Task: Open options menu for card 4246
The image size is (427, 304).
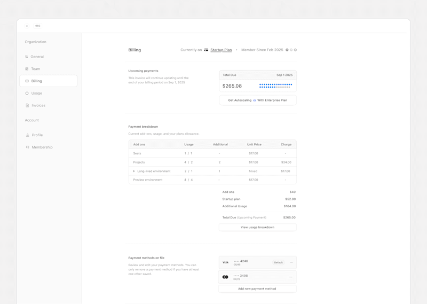Action: pyautogui.click(x=291, y=262)
